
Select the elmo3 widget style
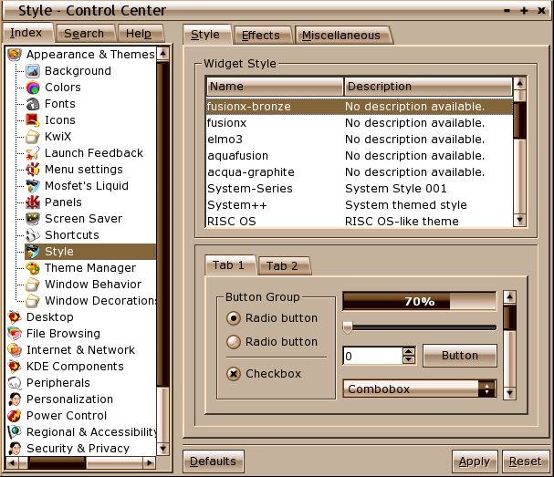point(359,140)
